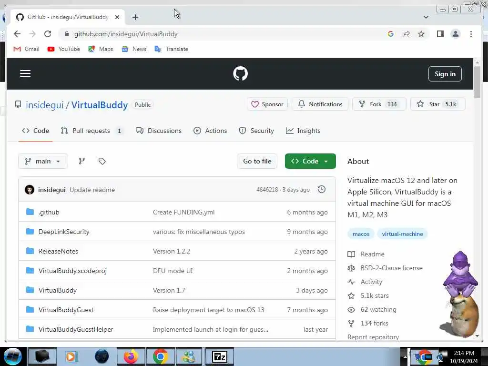The height and width of the screenshot is (366, 488).
Task: Reload the current page
Action: (x=48, y=34)
